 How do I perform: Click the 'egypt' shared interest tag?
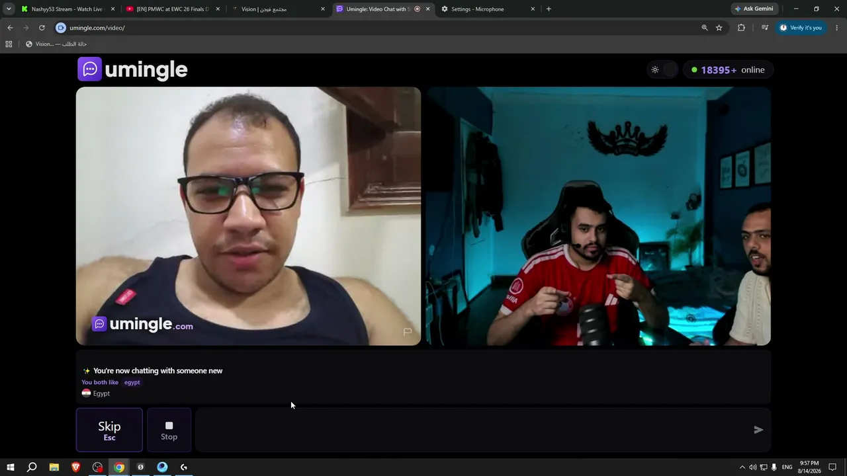click(132, 382)
